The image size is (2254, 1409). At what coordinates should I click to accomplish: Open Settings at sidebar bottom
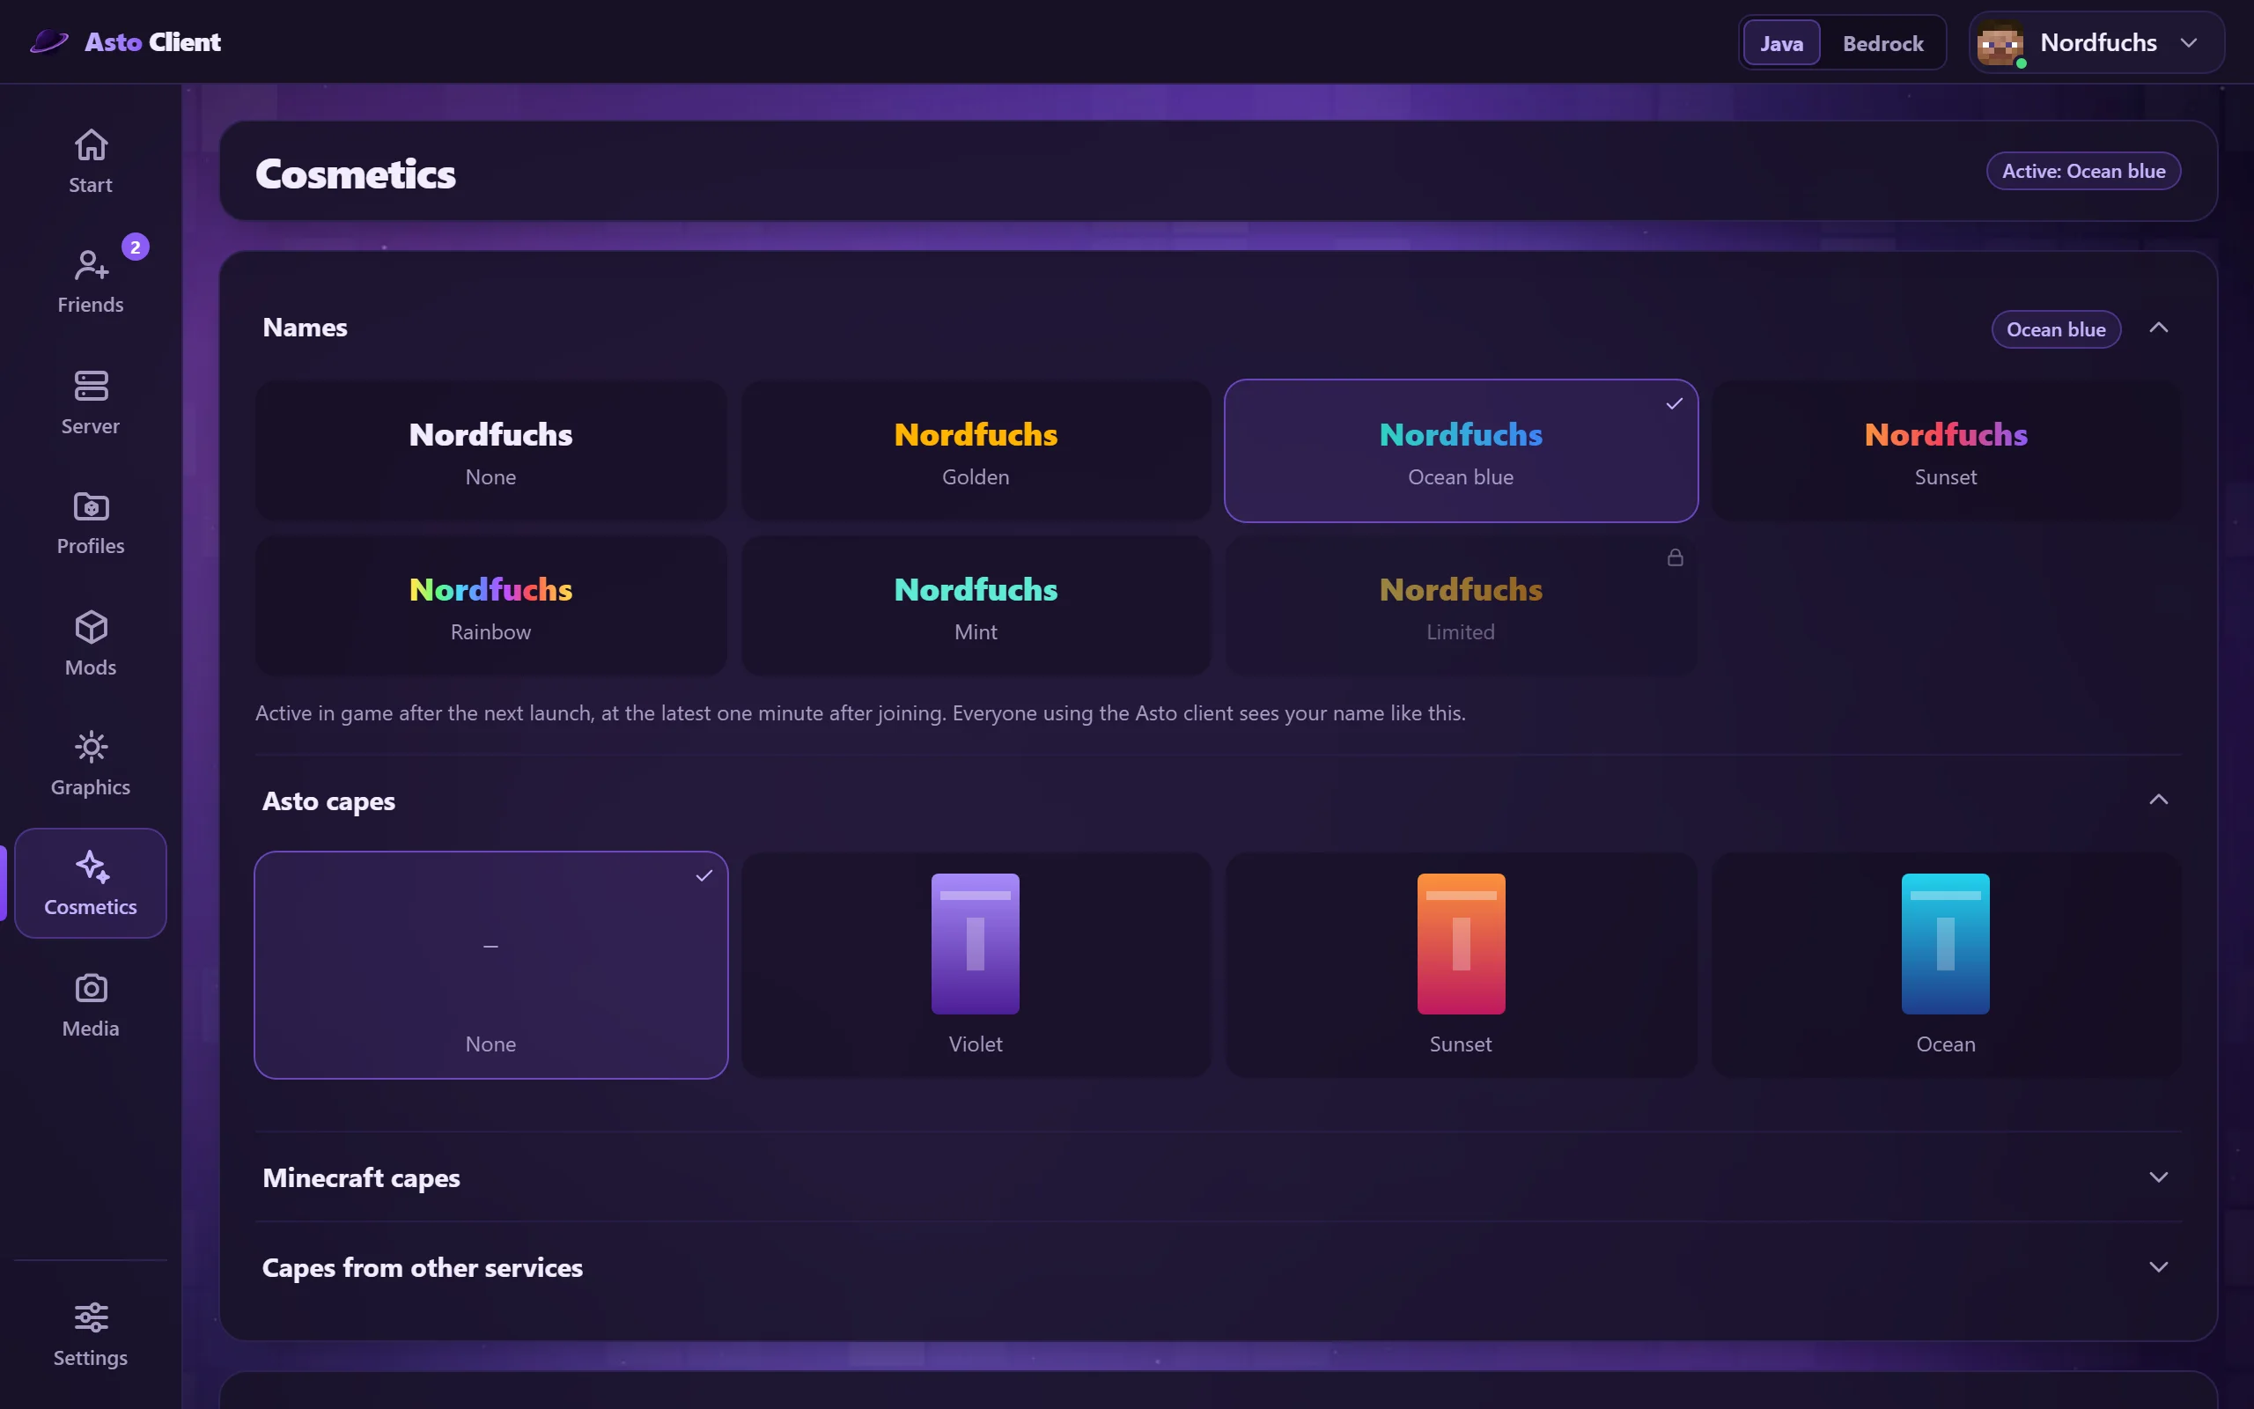[91, 1334]
